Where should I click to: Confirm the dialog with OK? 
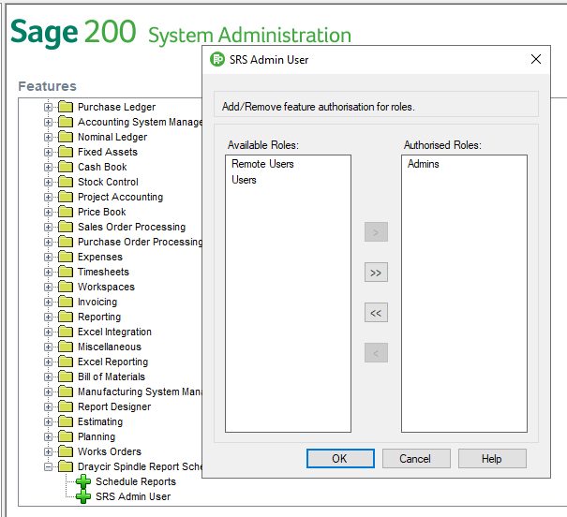pyautogui.click(x=340, y=459)
